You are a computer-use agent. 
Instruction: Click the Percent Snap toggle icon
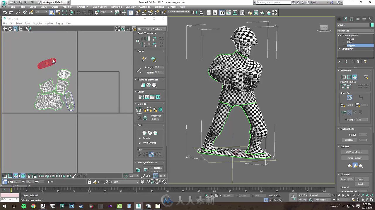[x=150, y=13]
